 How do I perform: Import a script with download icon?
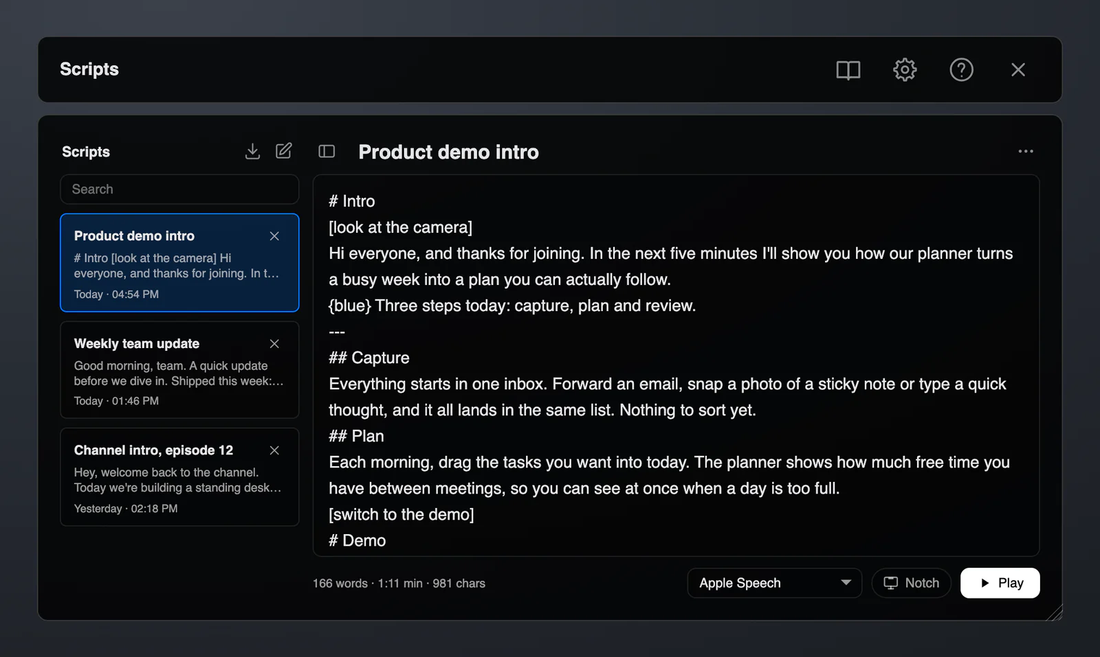pos(252,151)
